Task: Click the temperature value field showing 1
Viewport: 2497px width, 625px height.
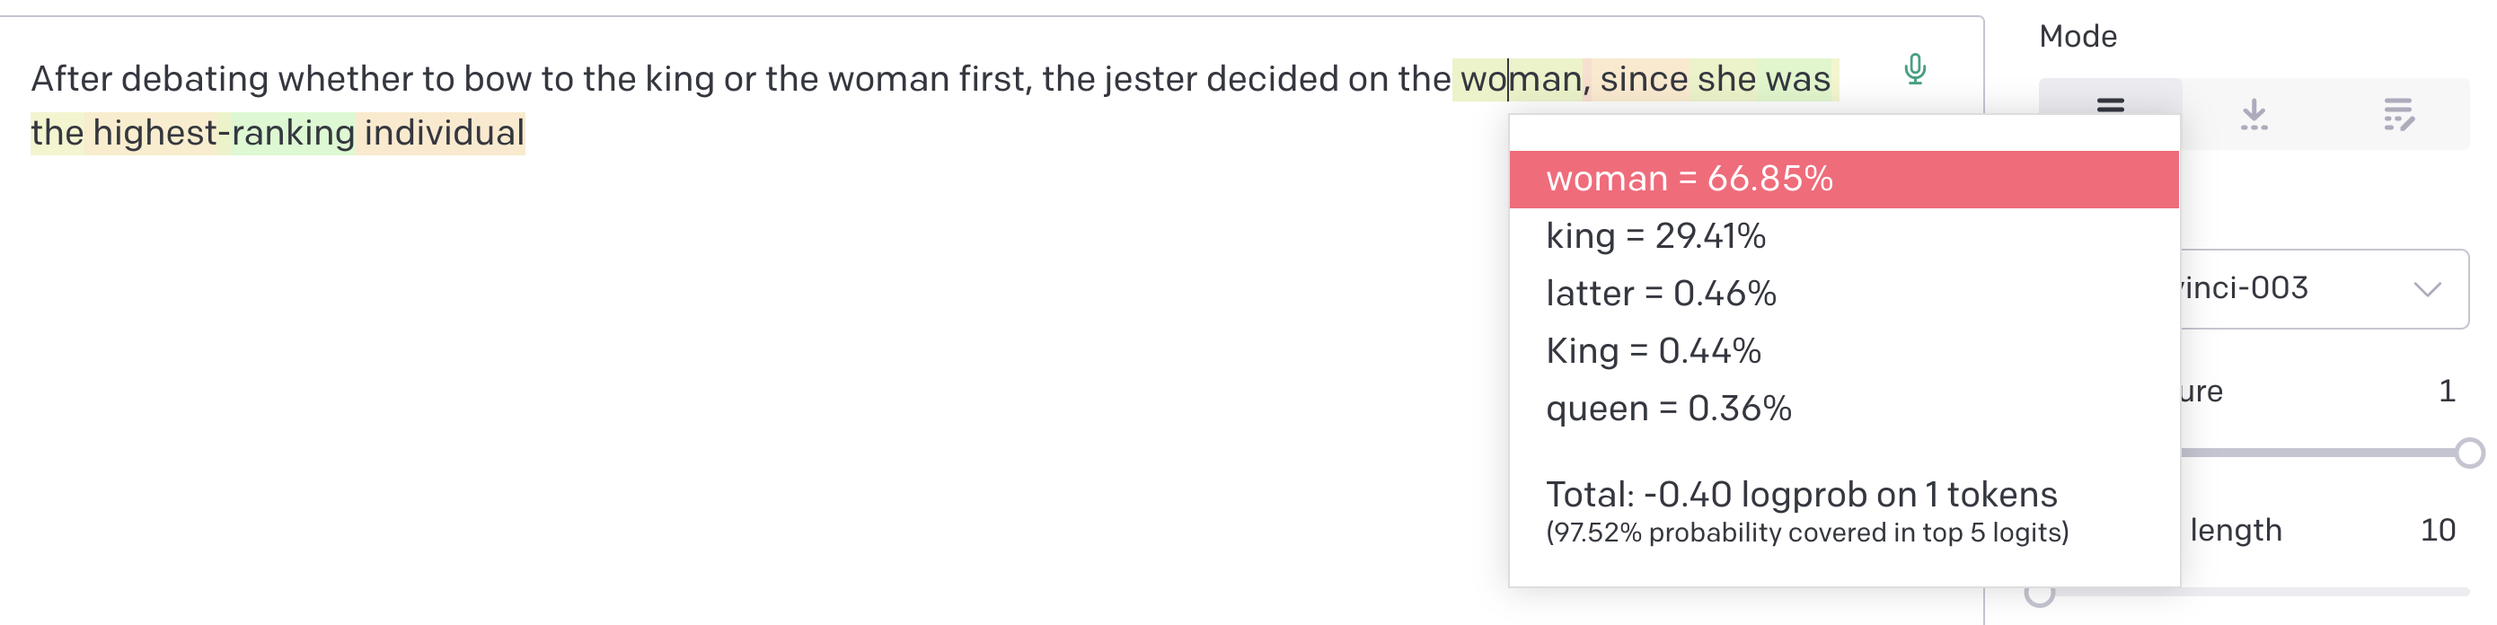Action: (x=2446, y=391)
